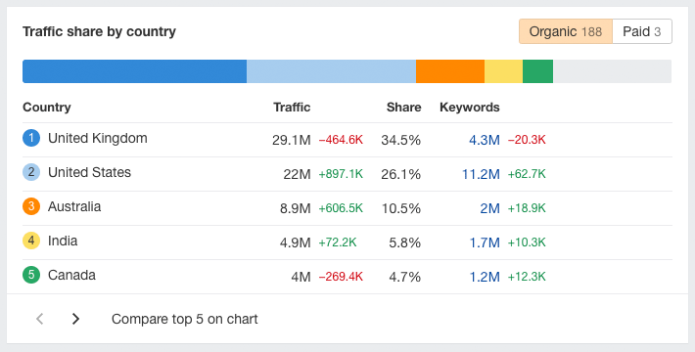This screenshot has width=695, height=352.
Task: Click the +10.3K keywords change
Action: (527, 242)
